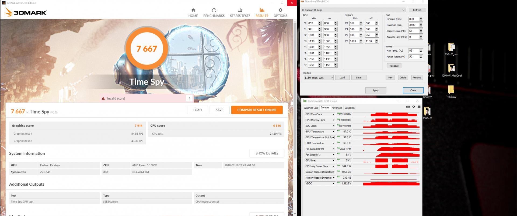Open the 1150_max_test profile dropdown
Viewport: 517px width, 216px height.
tap(319, 78)
